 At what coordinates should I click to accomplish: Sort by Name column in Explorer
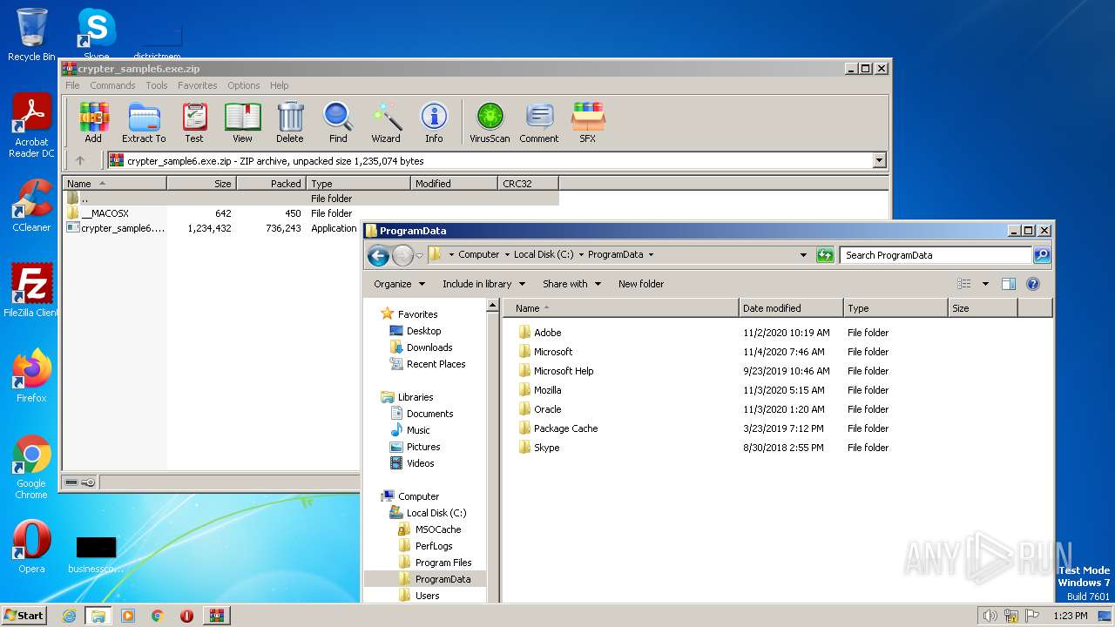(x=622, y=308)
